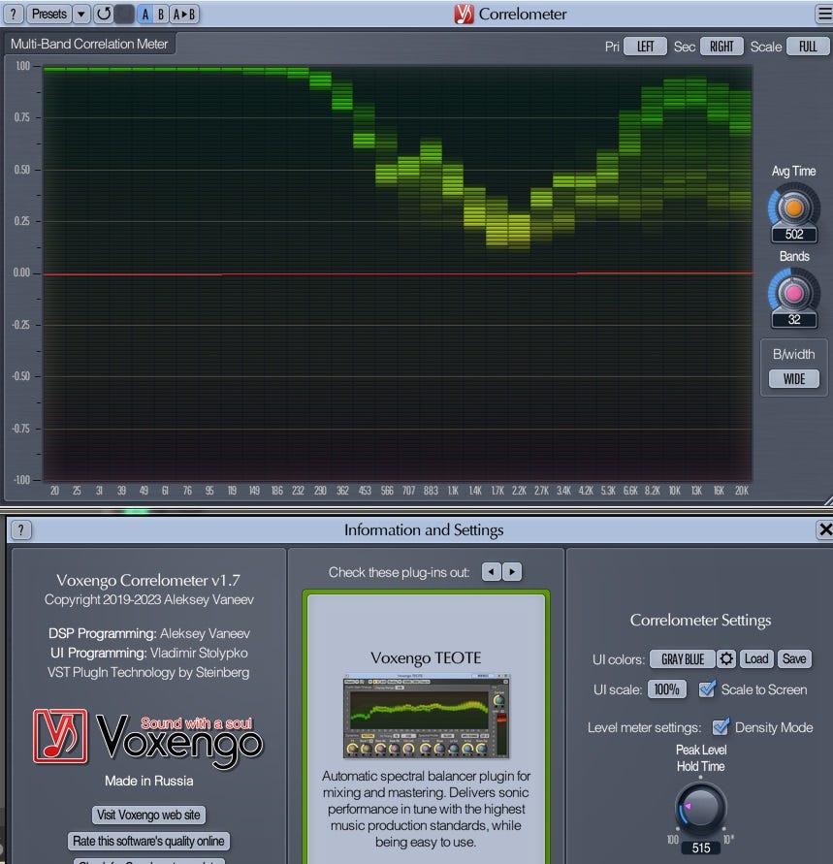Click Rate this software's quality online

(148, 841)
